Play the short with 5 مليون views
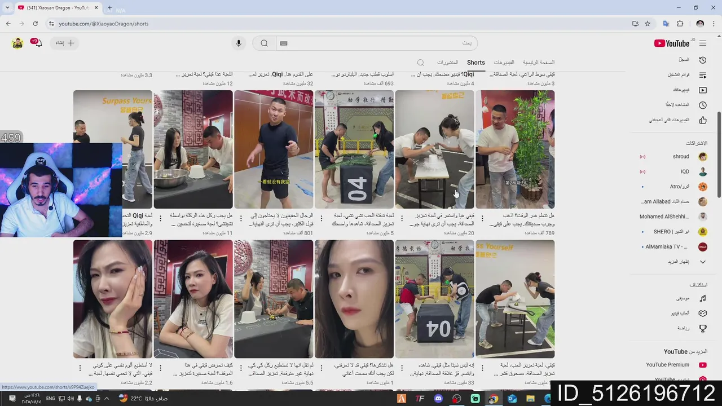Viewport: 722px width, 406px height. [354, 149]
